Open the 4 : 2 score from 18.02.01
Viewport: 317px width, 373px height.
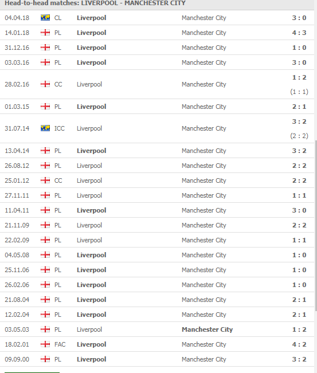point(299,344)
